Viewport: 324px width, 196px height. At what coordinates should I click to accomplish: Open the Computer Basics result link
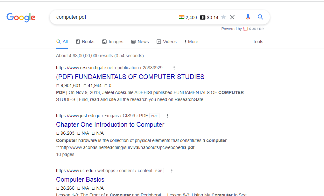click(x=80, y=179)
